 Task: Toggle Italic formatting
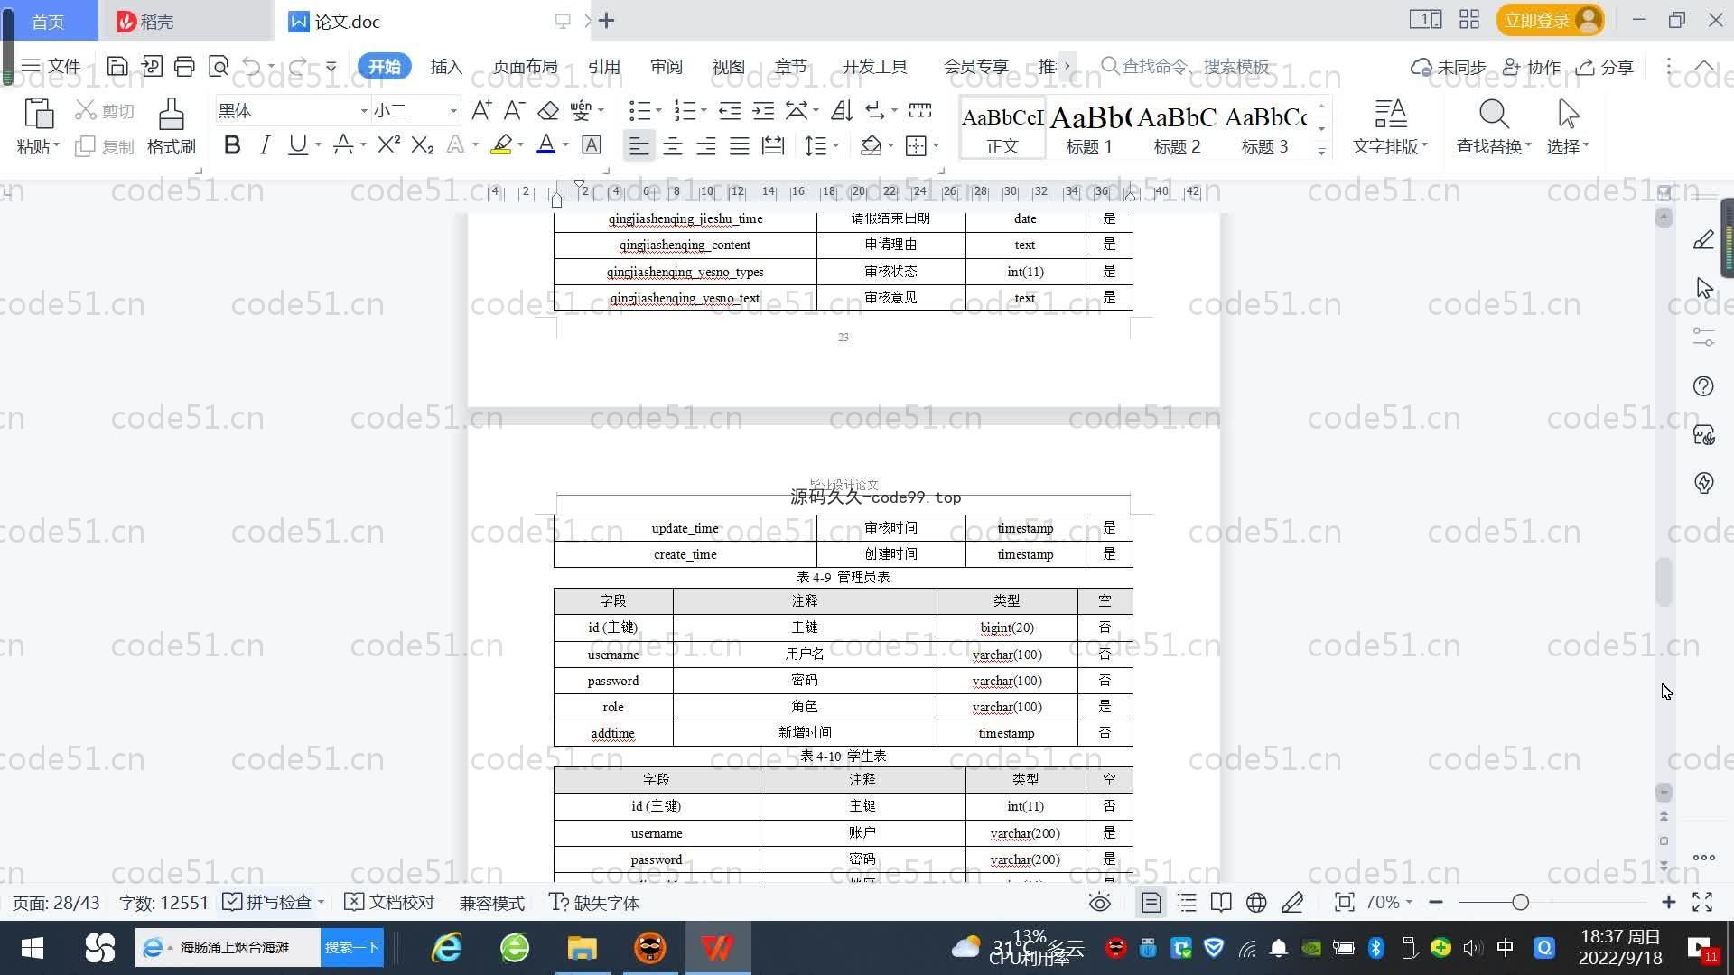click(265, 144)
